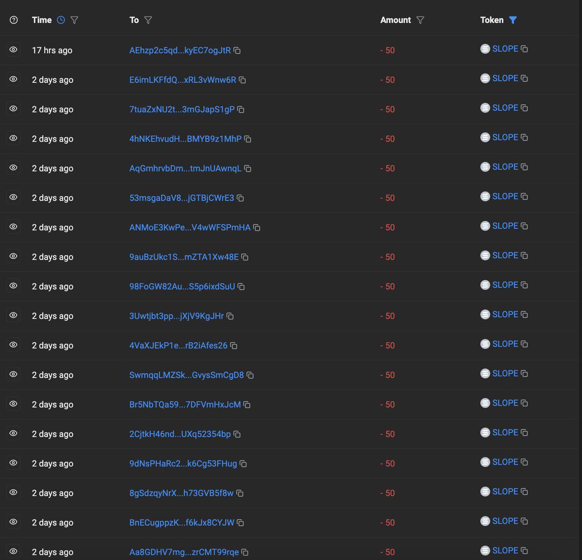Click the Token column header label

click(x=492, y=20)
